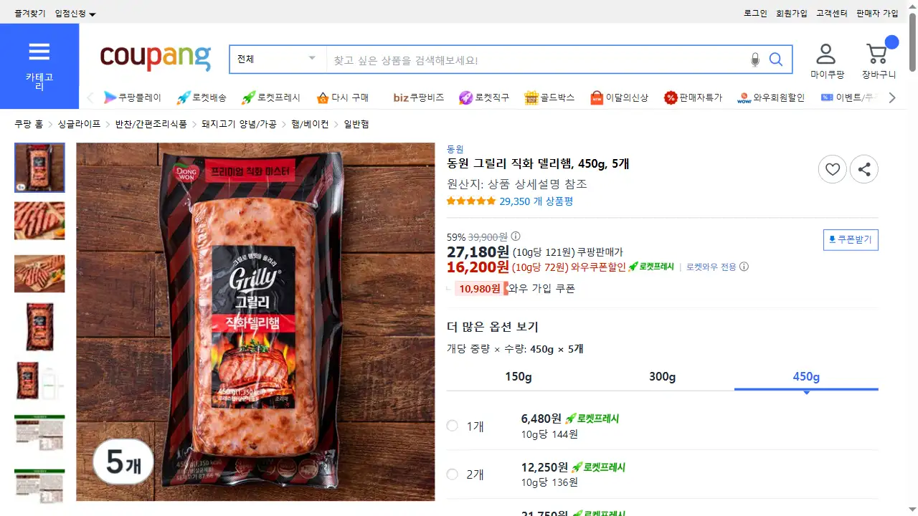This screenshot has height=516, width=918.
Task: Open 마이쿠팡 profile icon
Action: coord(827,61)
